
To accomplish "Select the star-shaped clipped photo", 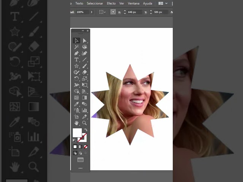I will [x=130, y=105].
